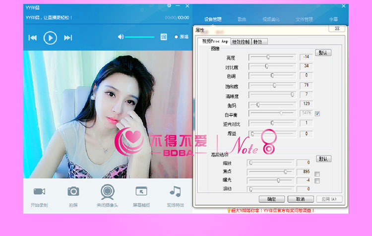Viewport: 372px width, 236px height.
Task: Confirm with the 确定 button
Action: pos(272,199)
